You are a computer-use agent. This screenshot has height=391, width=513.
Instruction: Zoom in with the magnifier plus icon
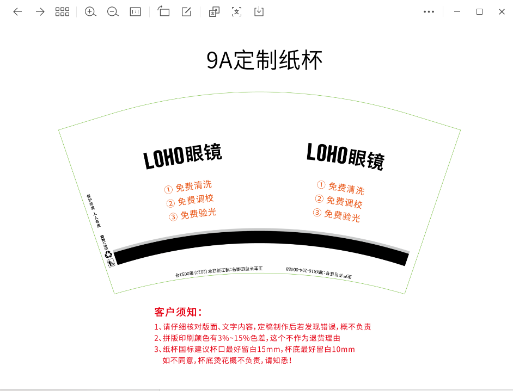click(x=90, y=12)
